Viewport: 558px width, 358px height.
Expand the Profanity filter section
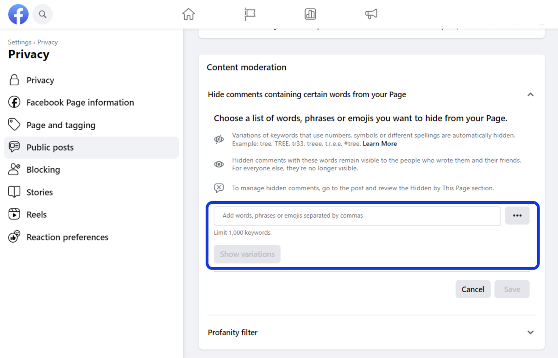coord(530,332)
